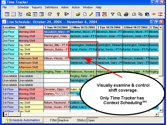The image size is (167, 125).
Task: Click the Live Schedule window clock icon
Action: 4,22
